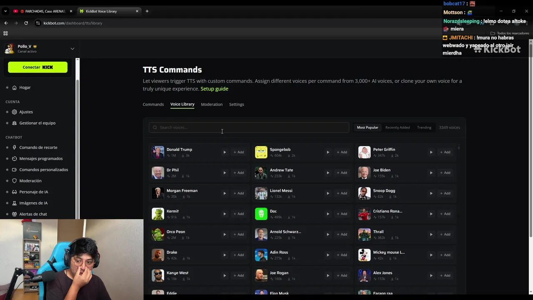
Task: Open Imágenes de IA in sidebar
Action: pyautogui.click(x=33, y=203)
